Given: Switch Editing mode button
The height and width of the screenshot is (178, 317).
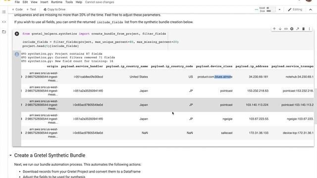Looking at the screenshot, I should click(295, 9).
